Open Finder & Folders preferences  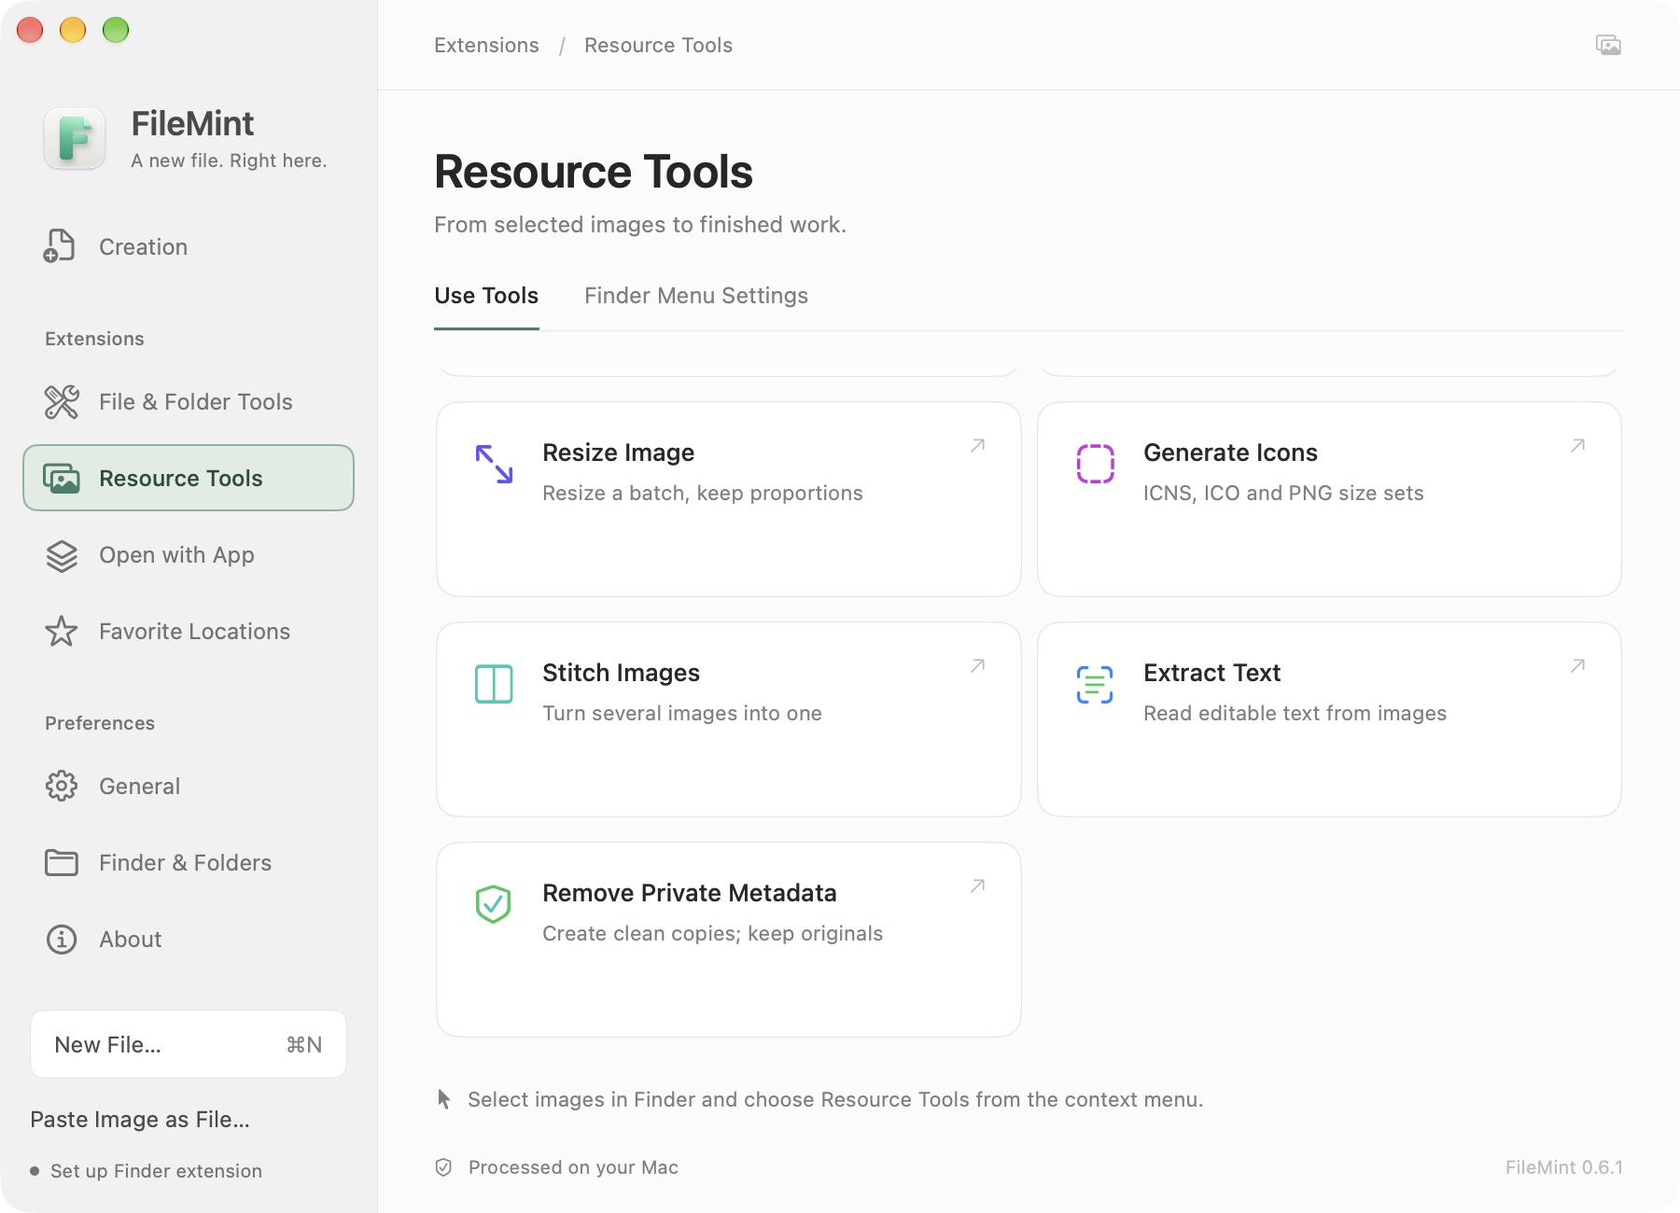(189, 863)
